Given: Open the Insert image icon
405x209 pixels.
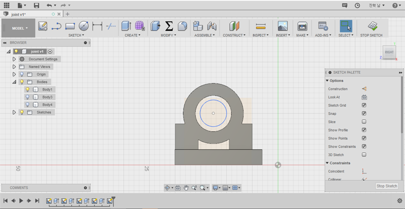Looking at the screenshot, I should click(282, 26).
